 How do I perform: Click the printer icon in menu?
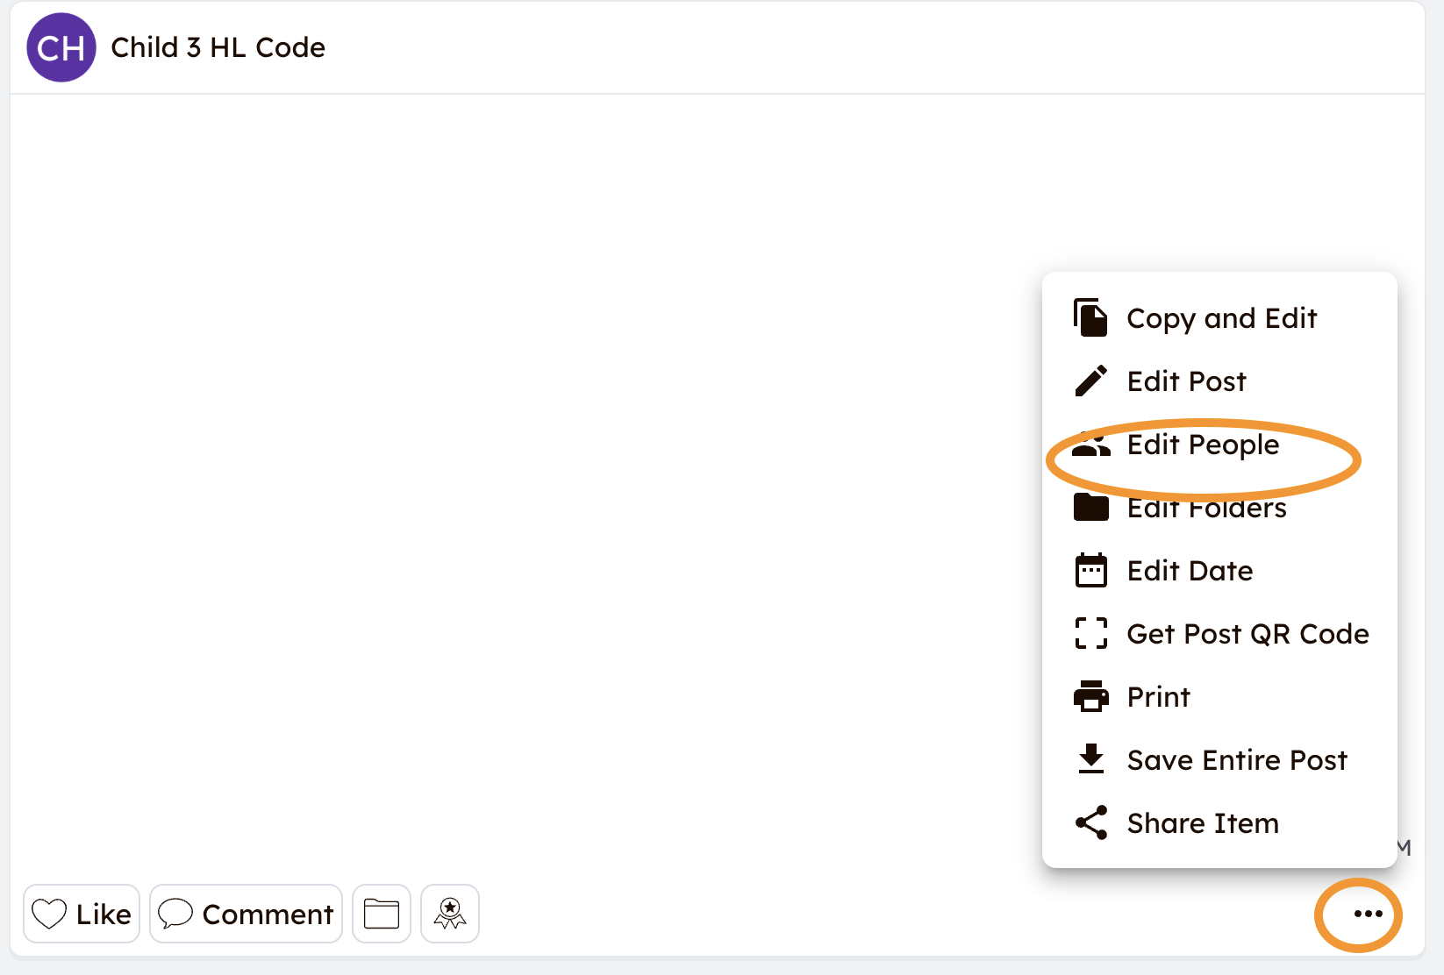pos(1090,696)
